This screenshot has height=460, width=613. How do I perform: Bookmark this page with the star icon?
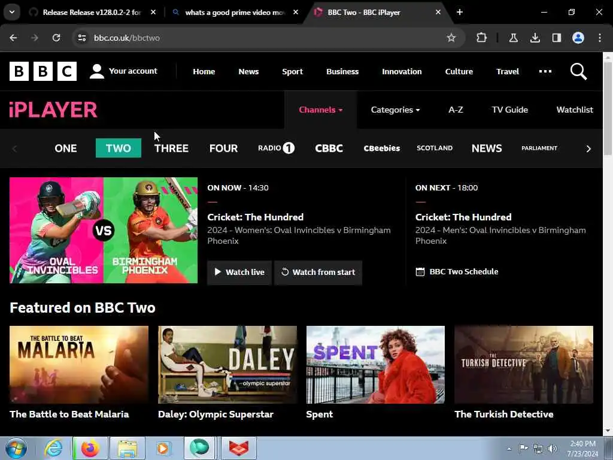[451, 38]
